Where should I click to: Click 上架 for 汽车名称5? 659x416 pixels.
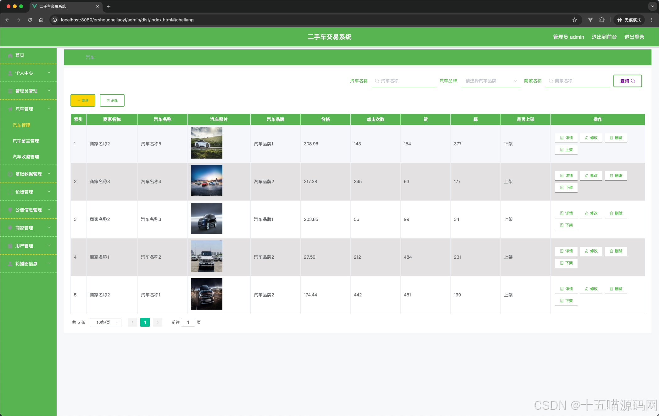coord(566,150)
